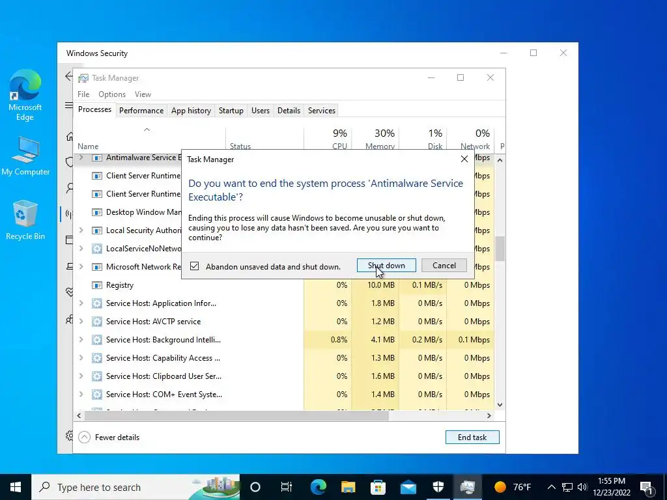Click End task button
Image resolution: width=667 pixels, height=500 pixels.
pyautogui.click(x=472, y=437)
